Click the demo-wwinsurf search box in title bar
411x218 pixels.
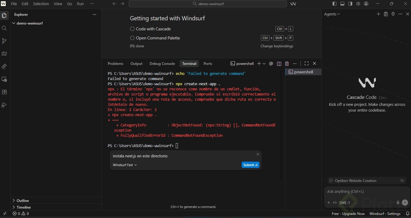click(x=208, y=4)
